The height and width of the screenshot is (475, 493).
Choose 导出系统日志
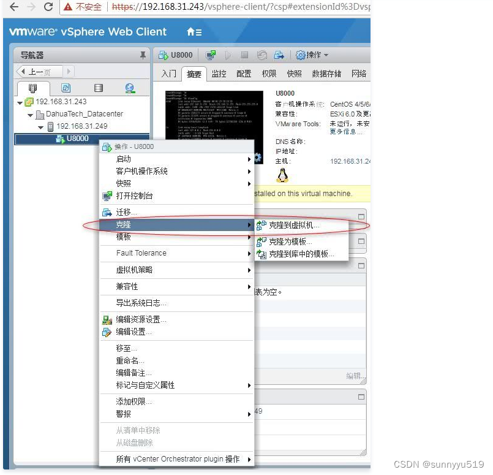176,303
